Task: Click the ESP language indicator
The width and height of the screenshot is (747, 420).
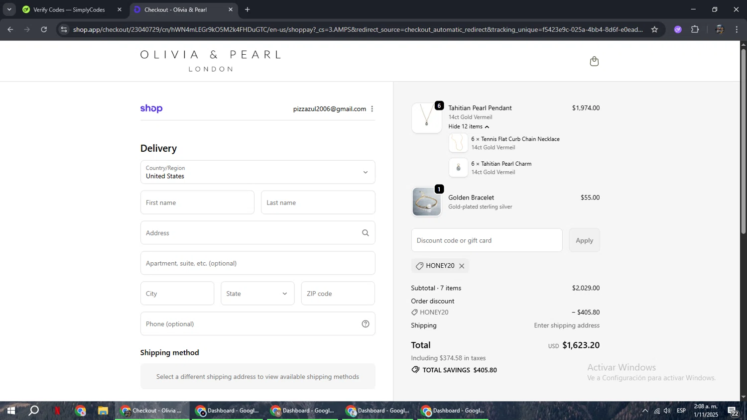Action: pyautogui.click(x=681, y=411)
